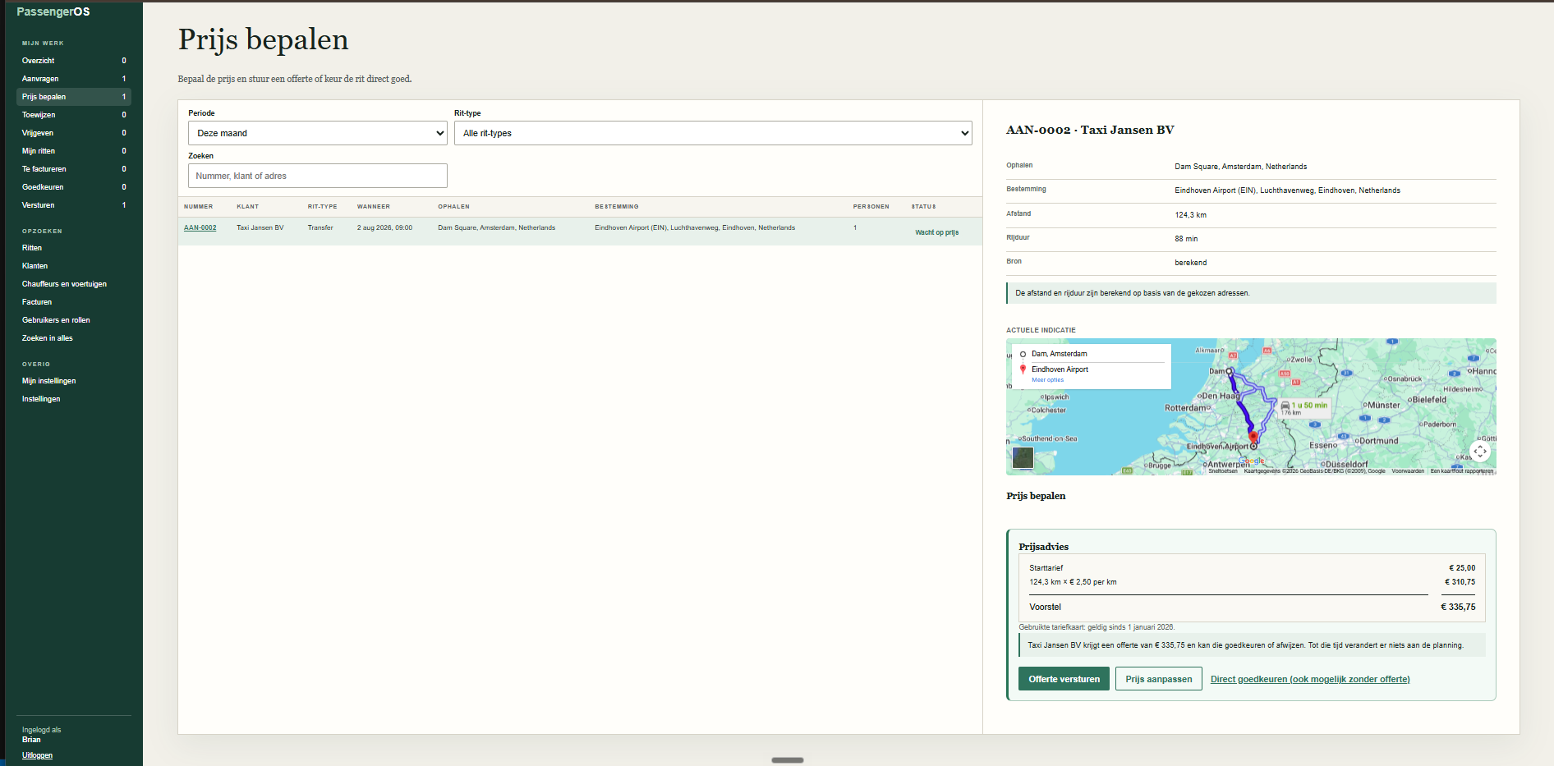Viewport: 1554px width, 766px height.
Task: Click the Dam start point marker on map
Action: 1230,372
